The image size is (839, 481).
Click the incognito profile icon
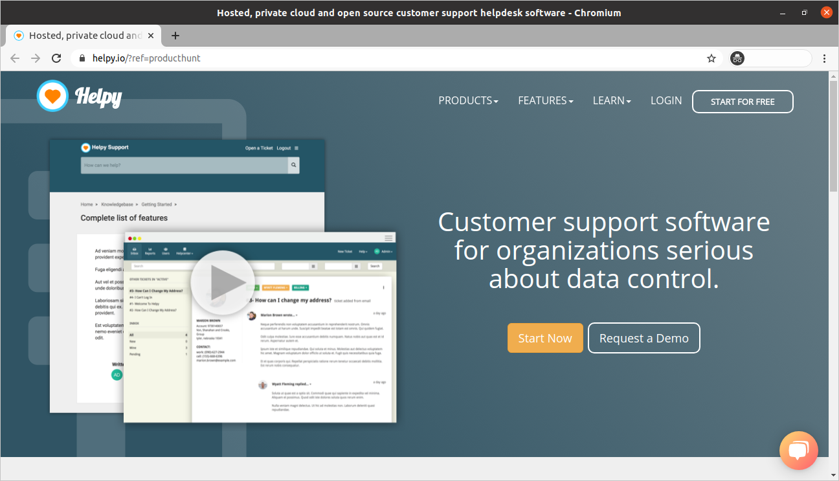point(737,58)
